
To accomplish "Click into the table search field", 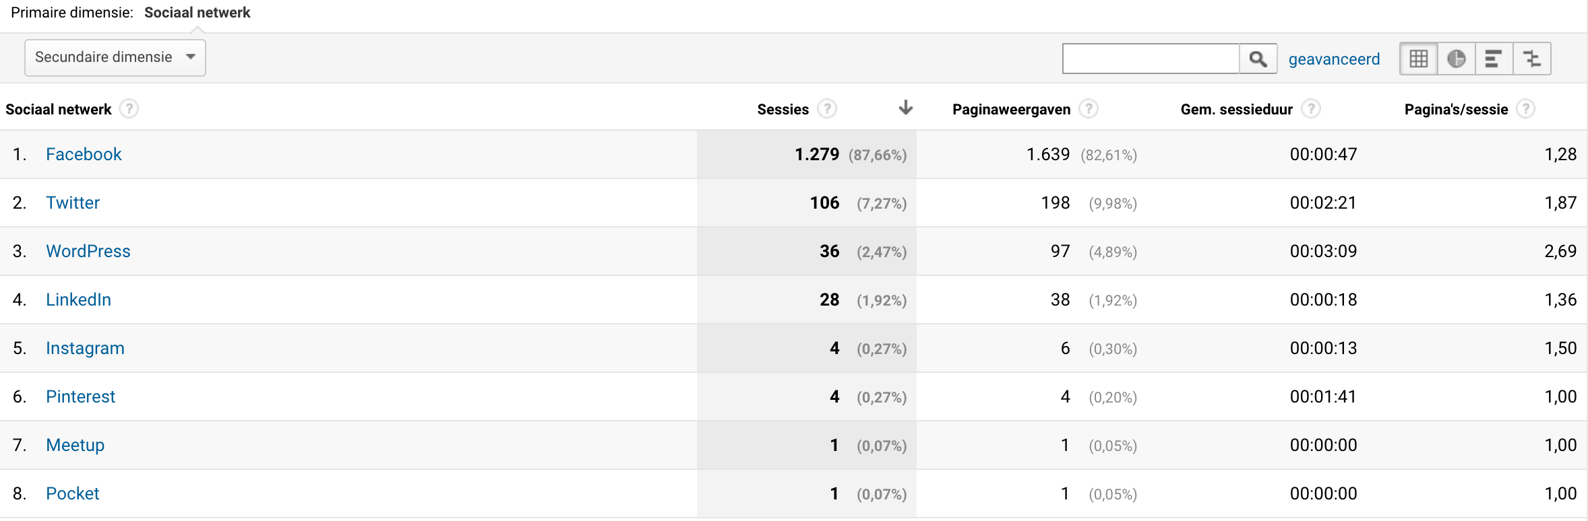I will (1151, 59).
